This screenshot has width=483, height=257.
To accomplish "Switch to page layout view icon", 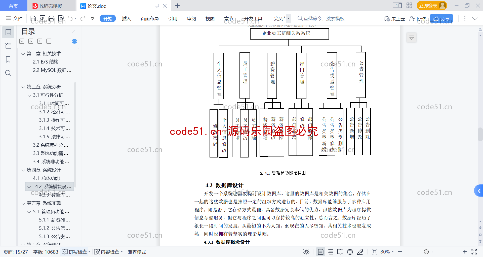I will [x=320, y=252].
